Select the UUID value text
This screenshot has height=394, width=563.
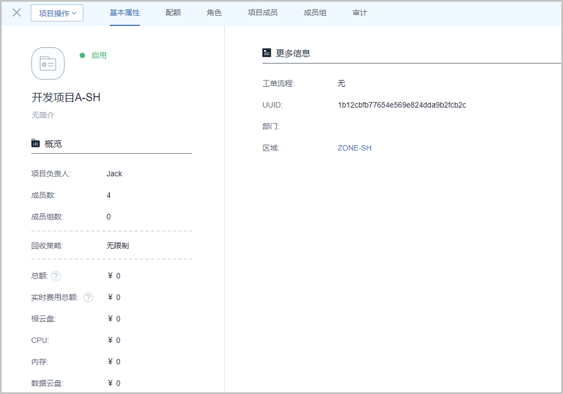tap(401, 105)
